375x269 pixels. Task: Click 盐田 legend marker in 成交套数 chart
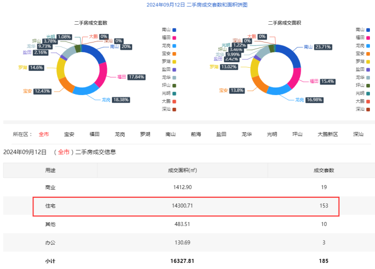pos(175,69)
